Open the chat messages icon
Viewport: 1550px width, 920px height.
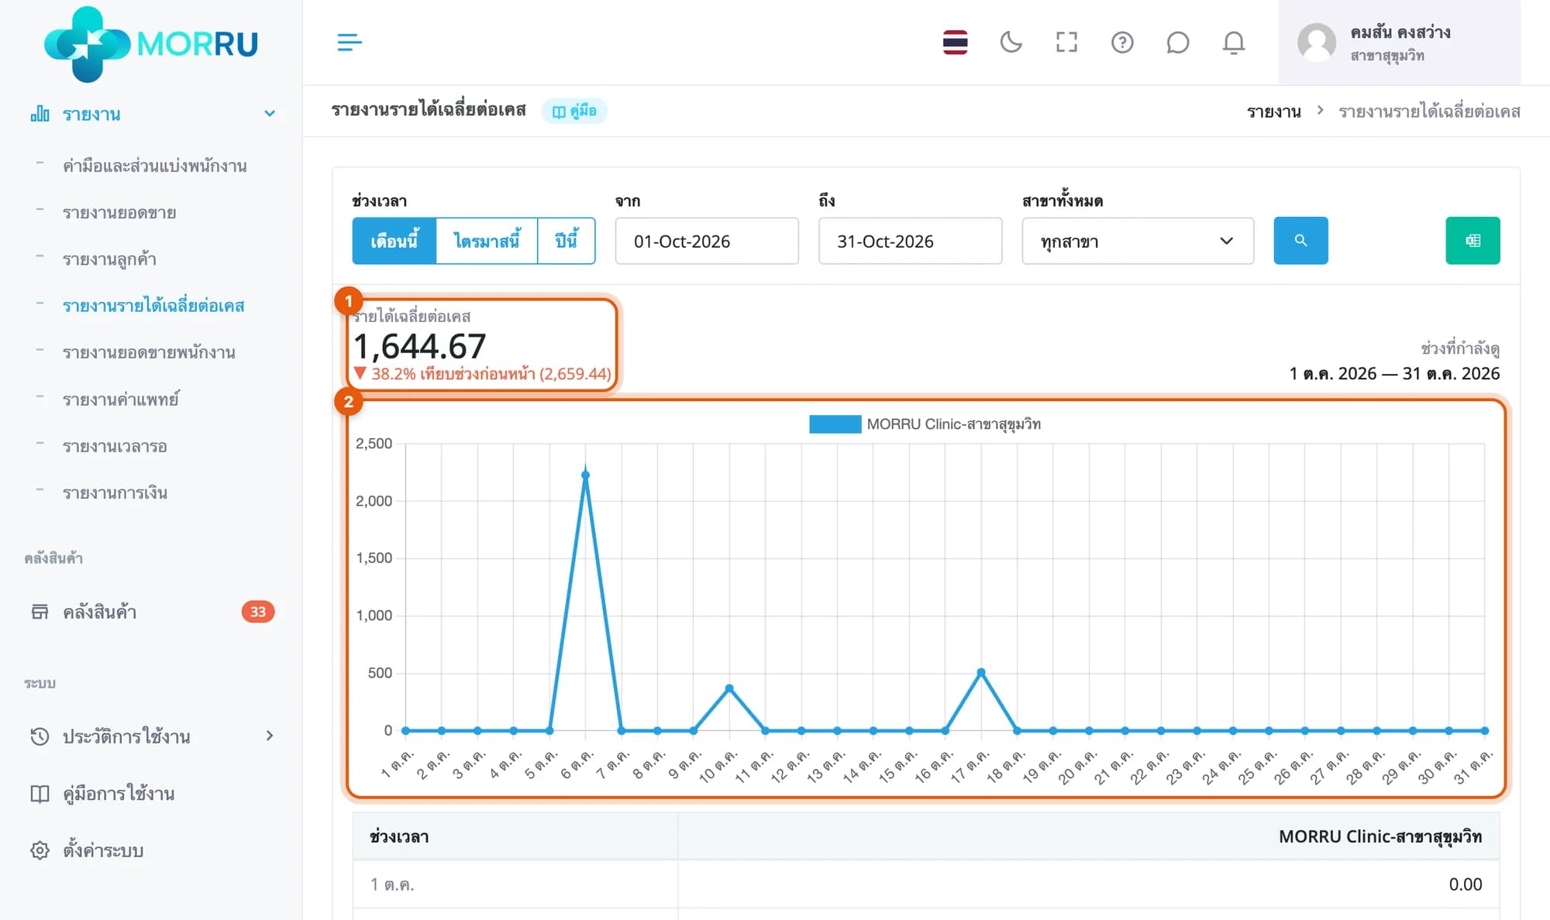(x=1177, y=43)
